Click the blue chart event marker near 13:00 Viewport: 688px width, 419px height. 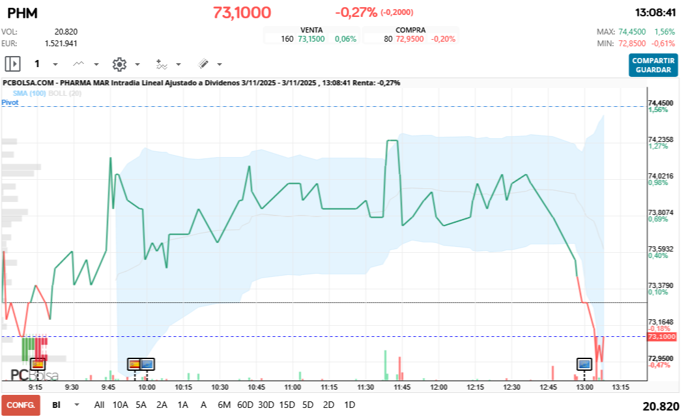pos(584,364)
